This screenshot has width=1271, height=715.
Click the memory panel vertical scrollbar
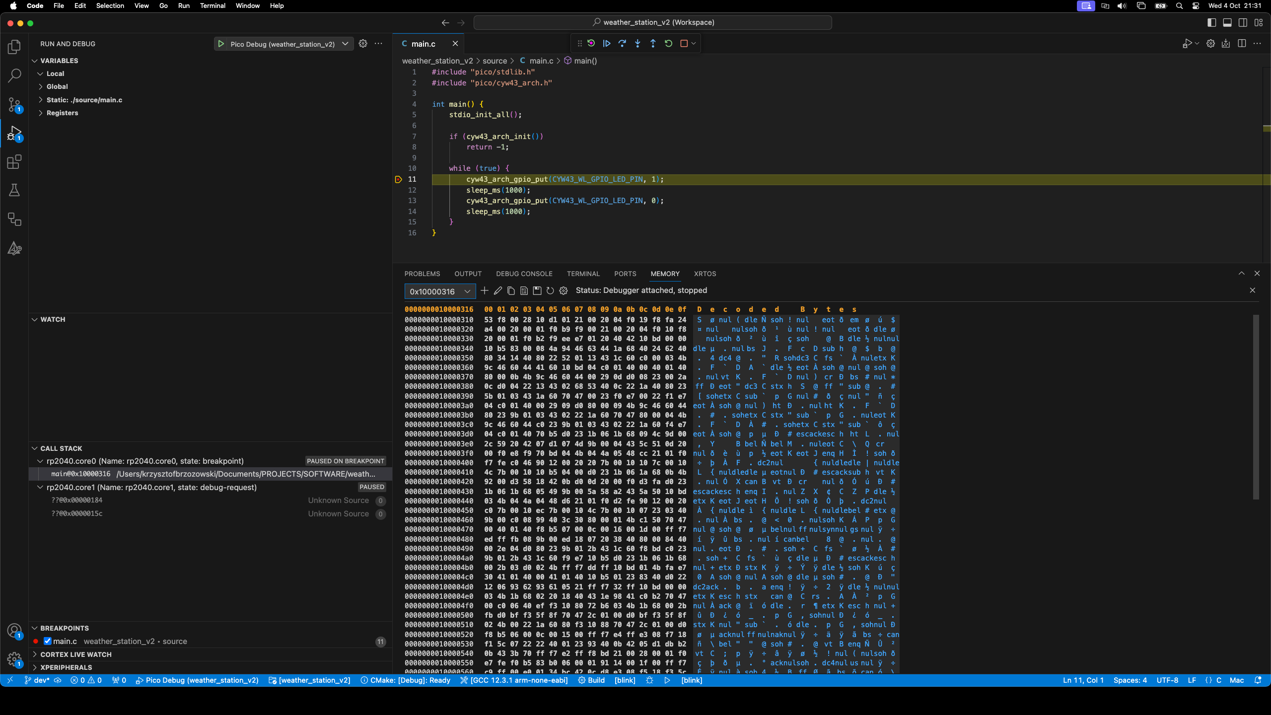pyautogui.click(x=1256, y=407)
